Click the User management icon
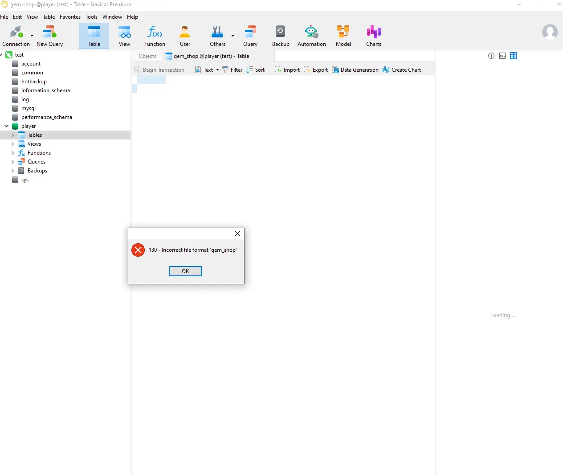The width and height of the screenshot is (563, 475). click(x=185, y=36)
